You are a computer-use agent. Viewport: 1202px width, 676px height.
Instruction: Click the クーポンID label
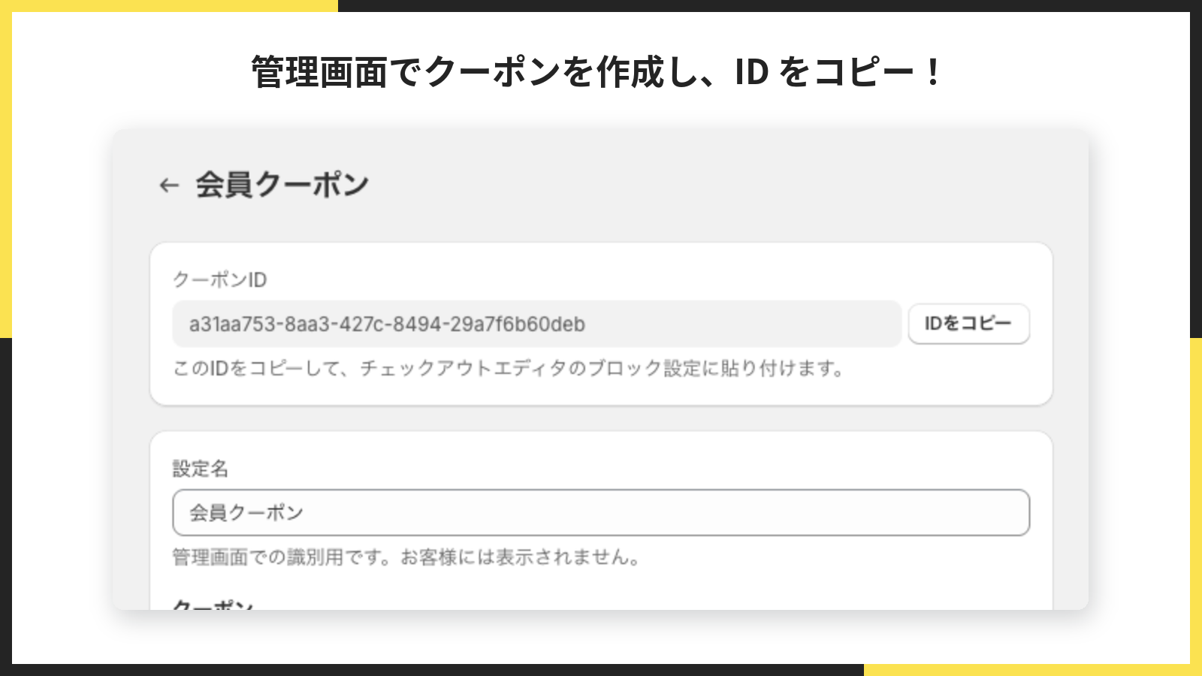pyautogui.click(x=220, y=279)
